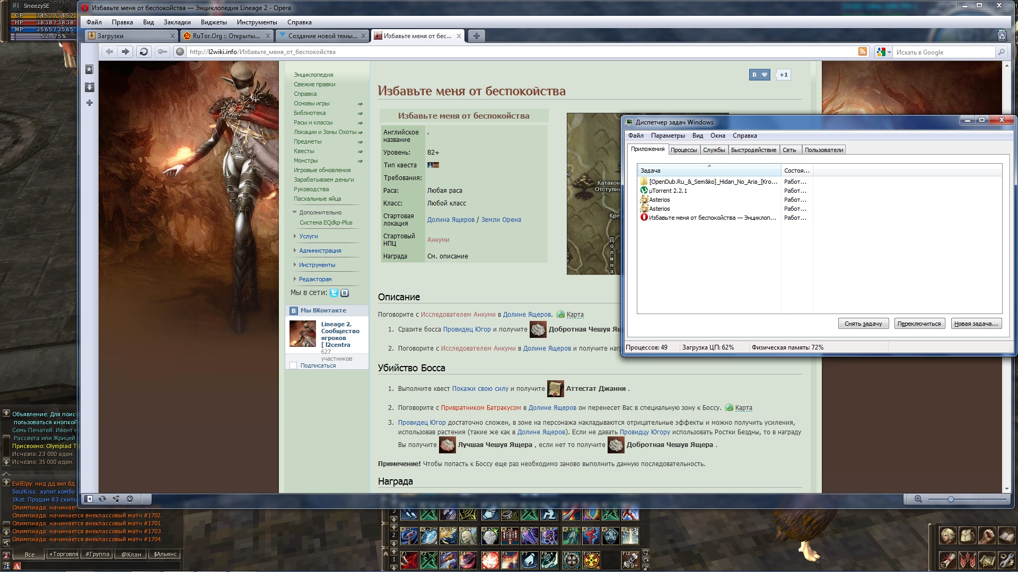Select the OpenDub Hidan_No_Aria task row

pos(725,182)
